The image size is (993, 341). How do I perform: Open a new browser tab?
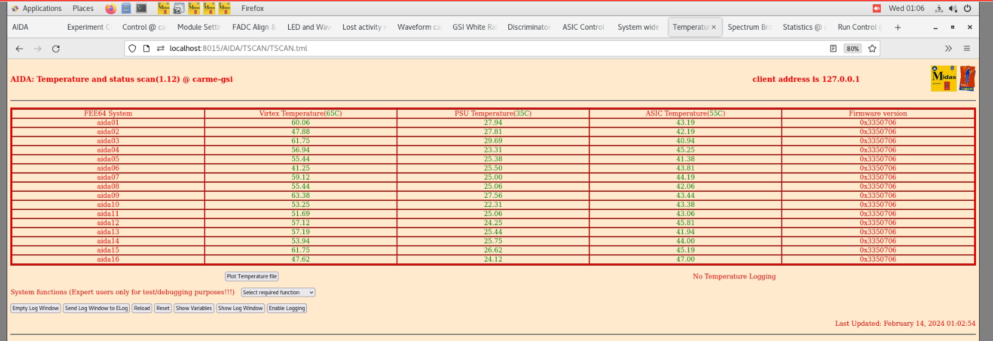(x=898, y=27)
